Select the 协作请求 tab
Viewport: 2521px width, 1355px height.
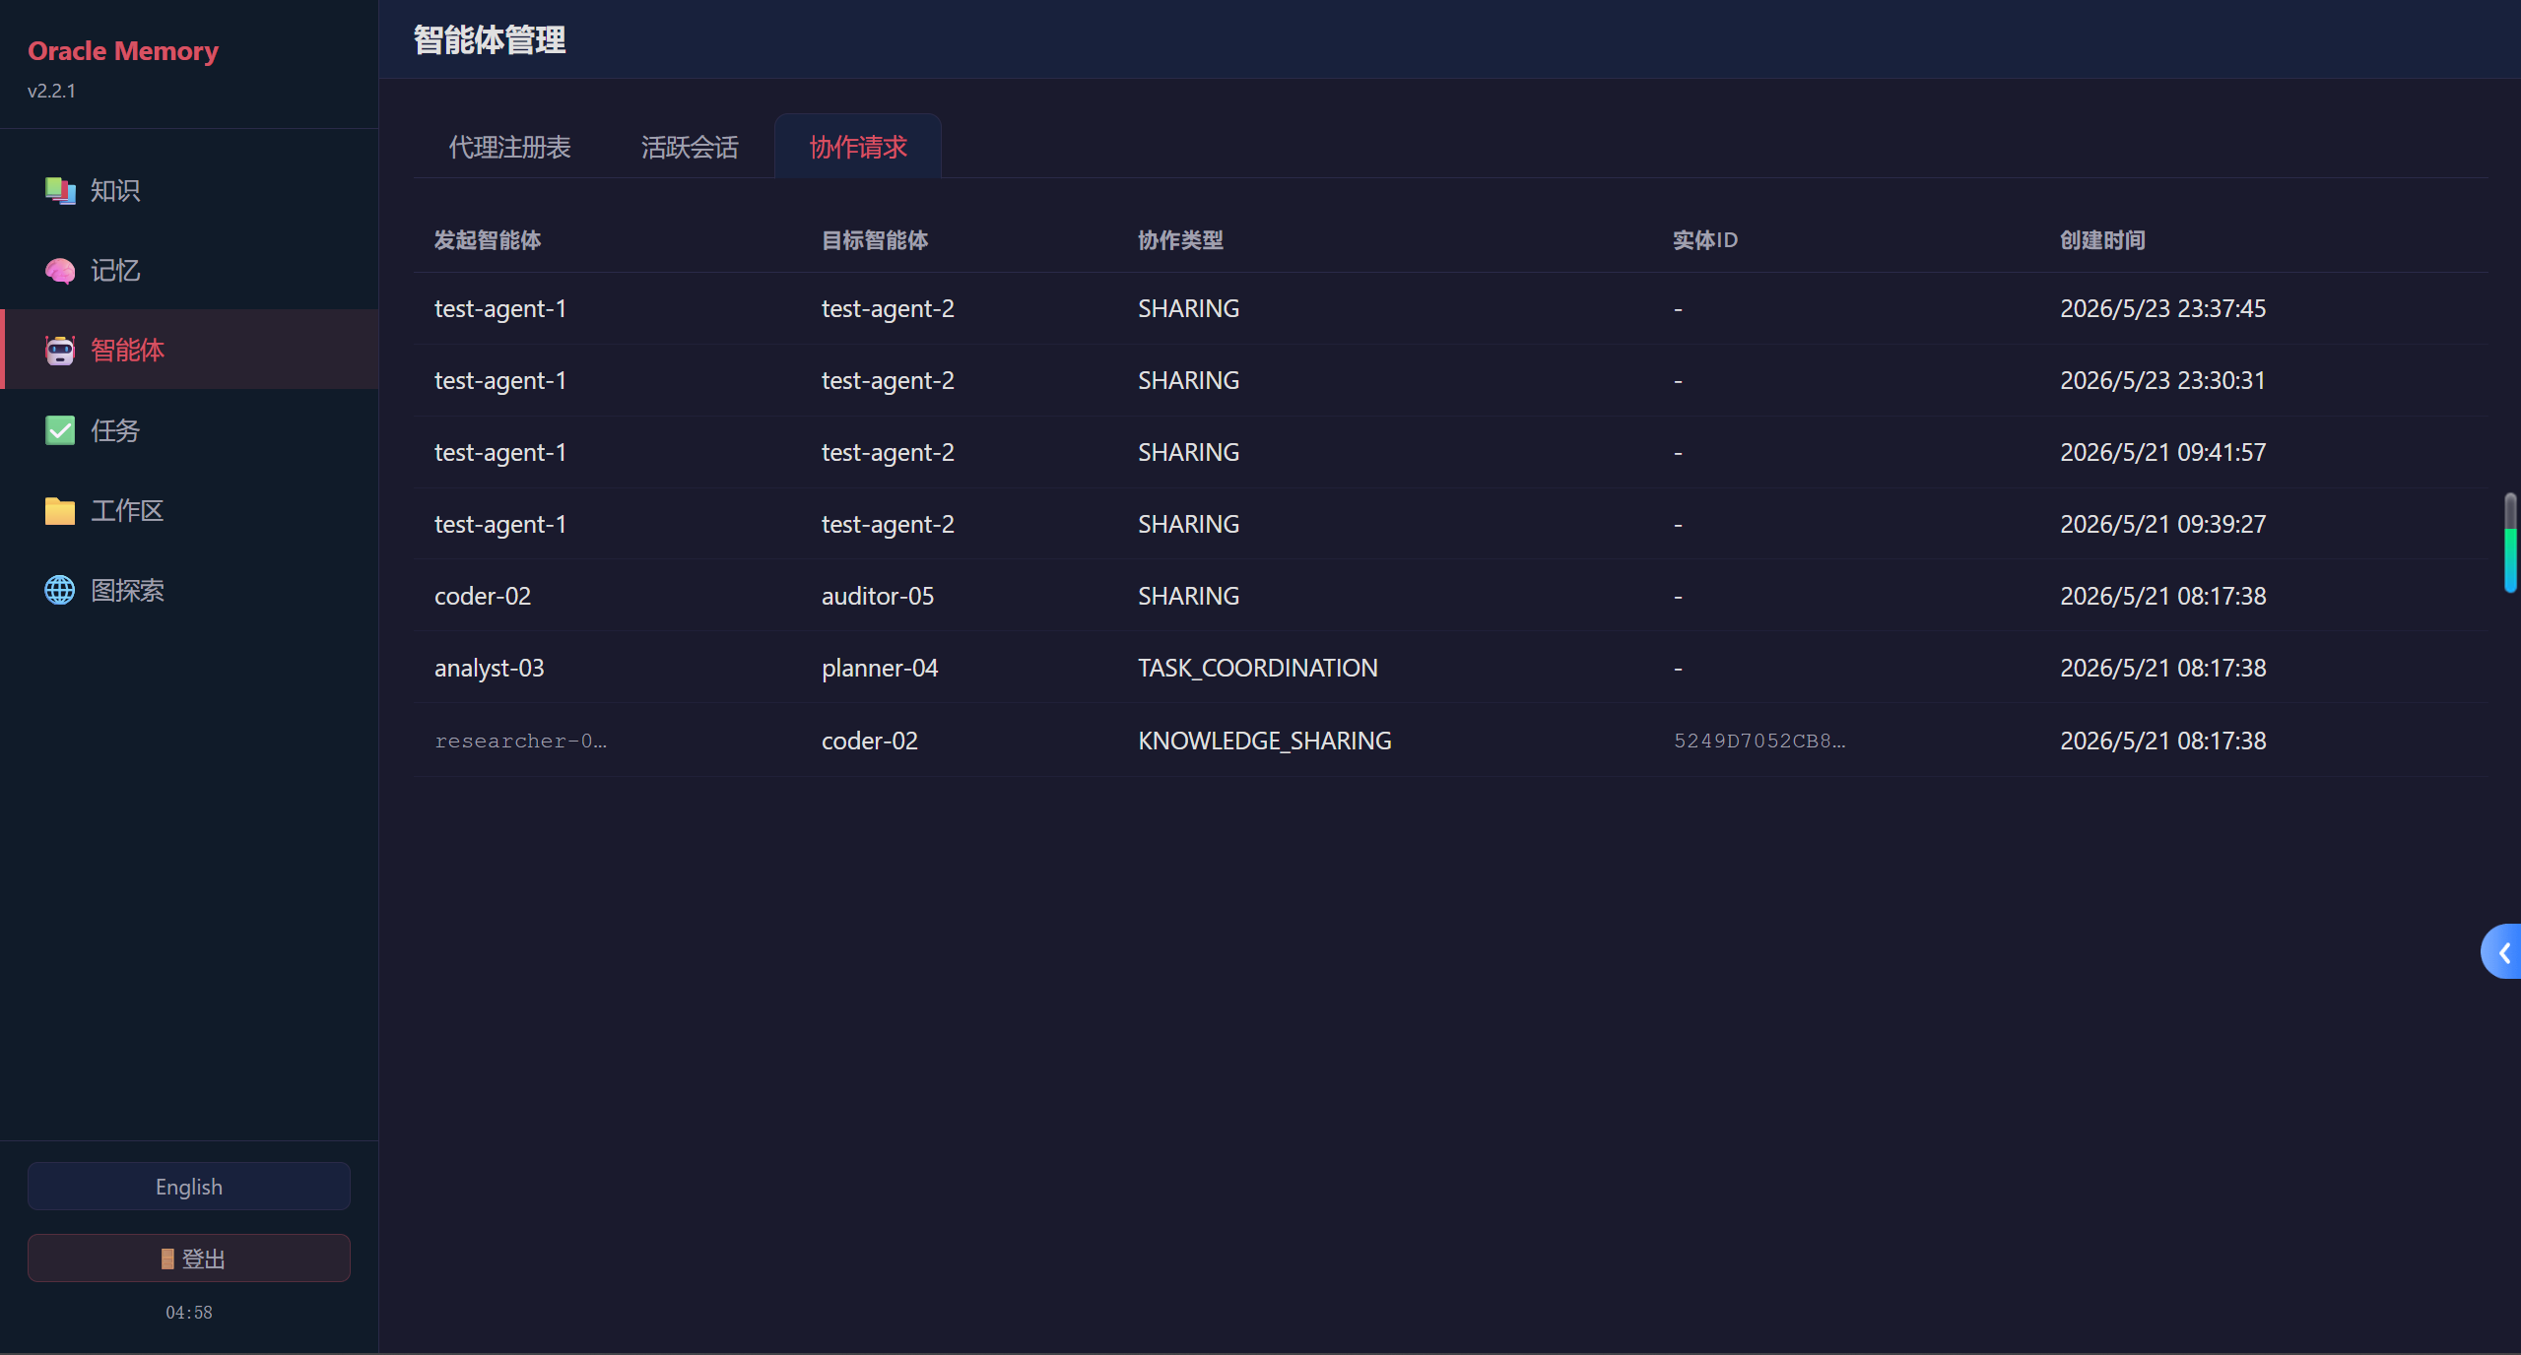click(x=858, y=147)
